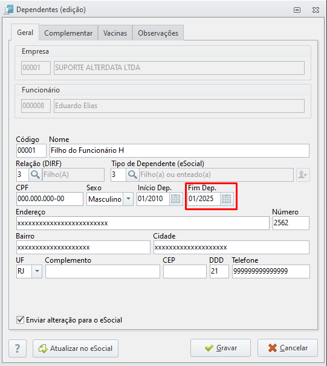This screenshot has height=366, width=327.
Task: Click the question mark help button
Action: 18,348
